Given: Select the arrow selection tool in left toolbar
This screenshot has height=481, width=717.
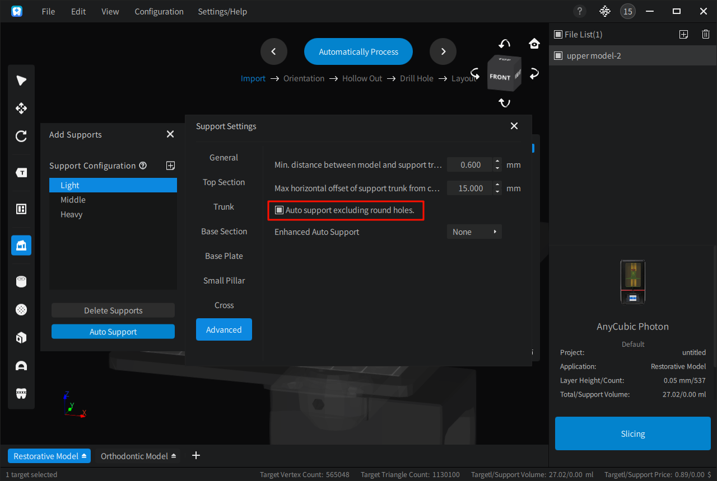Looking at the screenshot, I should (x=21, y=81).
